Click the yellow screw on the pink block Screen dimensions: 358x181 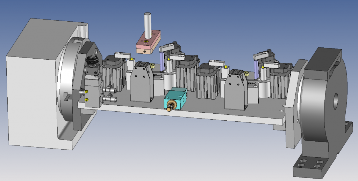click(145, 42)
